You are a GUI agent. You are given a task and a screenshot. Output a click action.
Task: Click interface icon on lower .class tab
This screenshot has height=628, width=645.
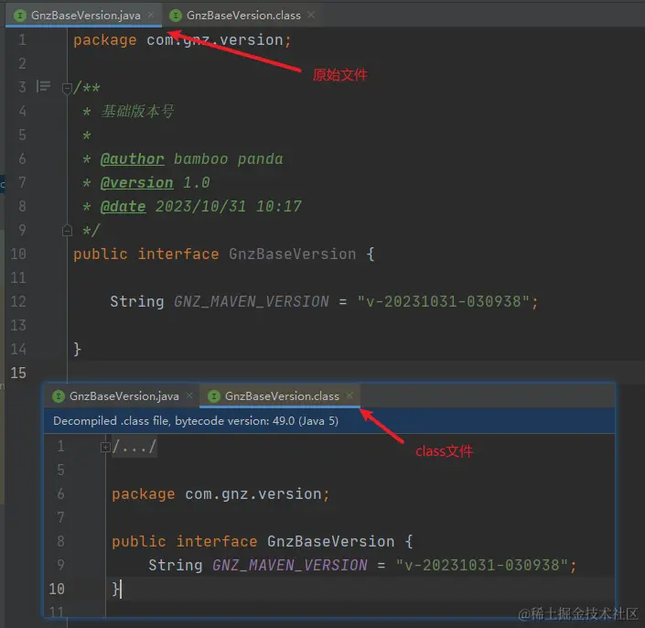click(x=214, y=396)
